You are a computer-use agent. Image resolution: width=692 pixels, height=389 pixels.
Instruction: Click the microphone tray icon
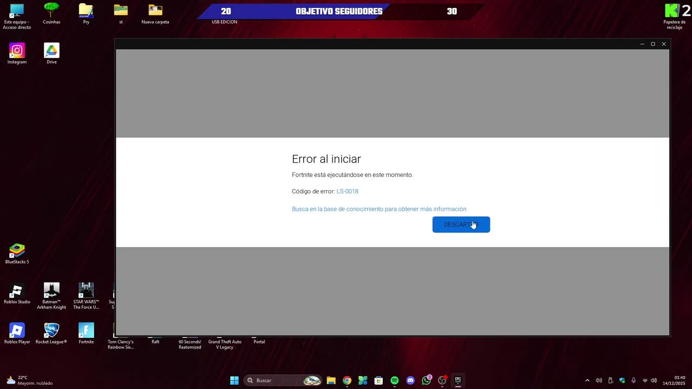coord(633,380)
